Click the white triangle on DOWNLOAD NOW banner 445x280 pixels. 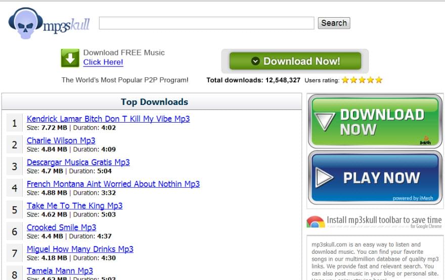[325, 122]
